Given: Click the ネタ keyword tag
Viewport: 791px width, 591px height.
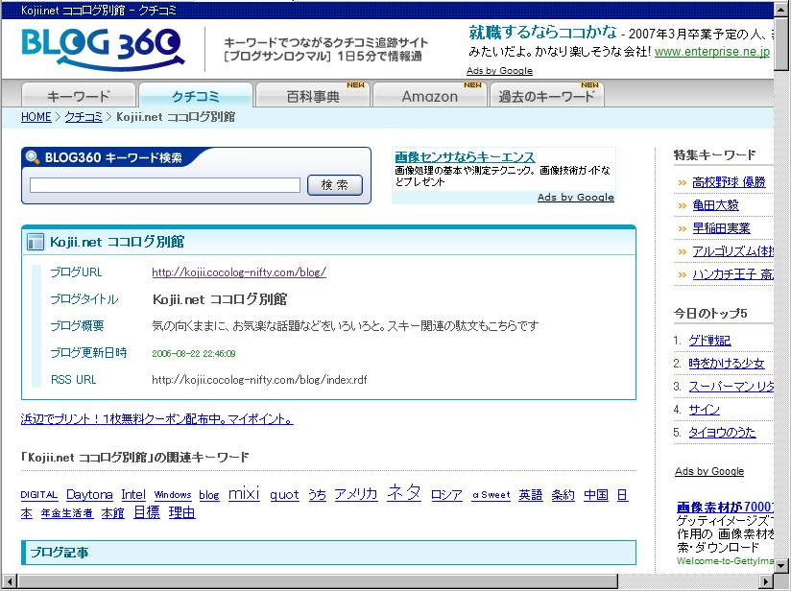Looking at the screenshot, I should click(403, 492).
